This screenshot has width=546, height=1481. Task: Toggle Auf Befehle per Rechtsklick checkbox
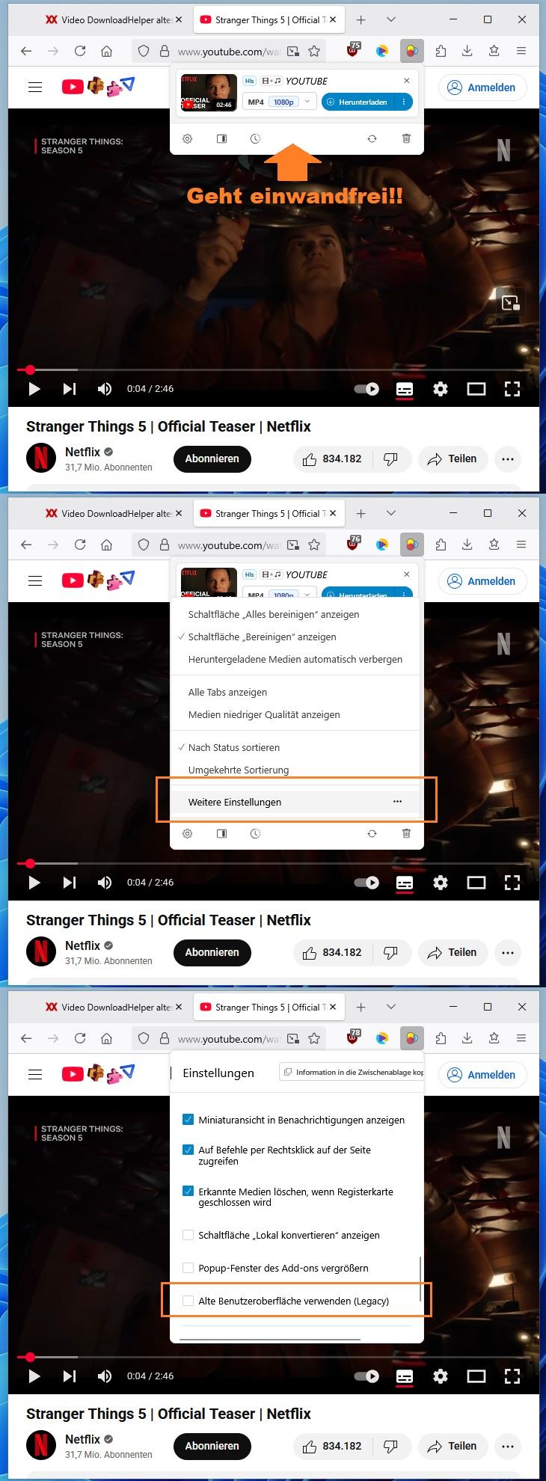tap(188, 1150)
